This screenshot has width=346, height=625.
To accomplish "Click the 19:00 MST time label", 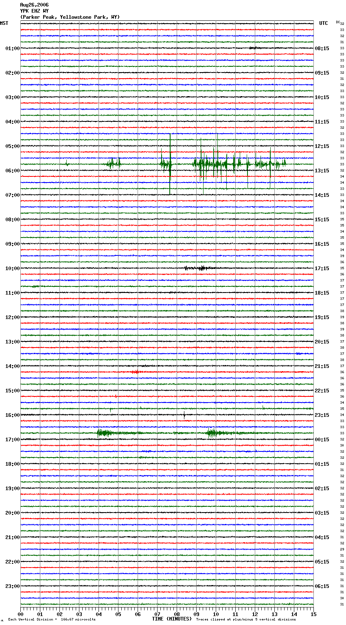I will pyautogui.click(x=13, y=489).
